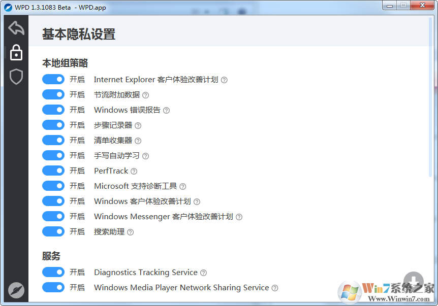
Task: Toggle the 手写自动学习 switch
Action: coord(53,155)
